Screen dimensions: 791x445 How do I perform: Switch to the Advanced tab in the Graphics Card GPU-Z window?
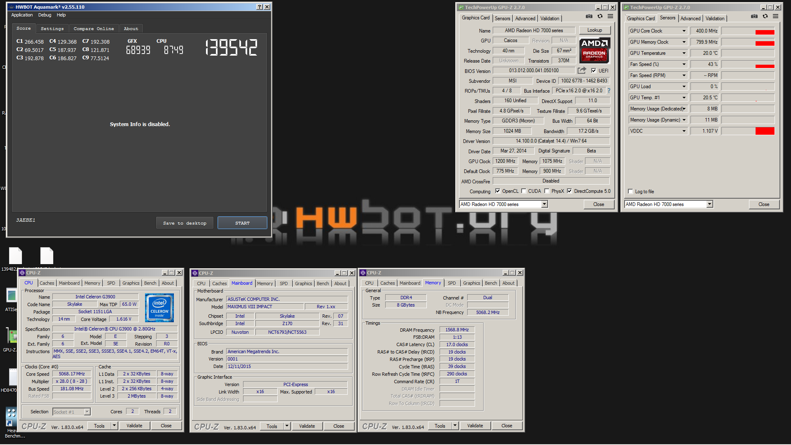point(525,19)
